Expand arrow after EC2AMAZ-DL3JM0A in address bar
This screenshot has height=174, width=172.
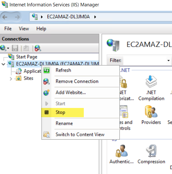95,17
